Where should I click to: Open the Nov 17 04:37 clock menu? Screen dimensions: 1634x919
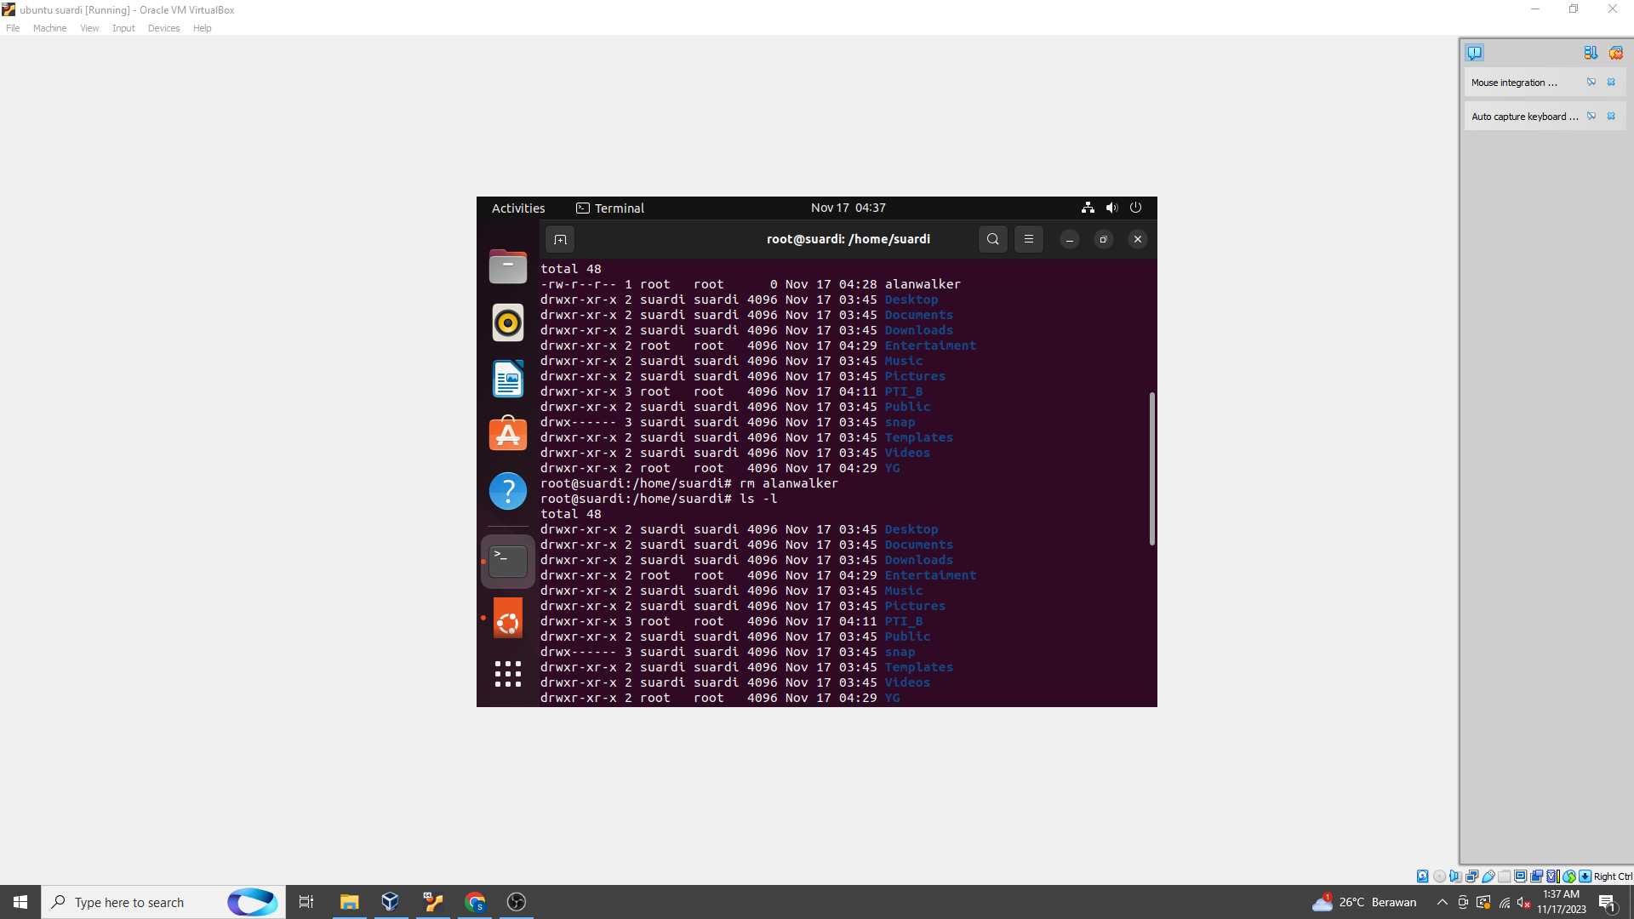(x=848, y=208)
